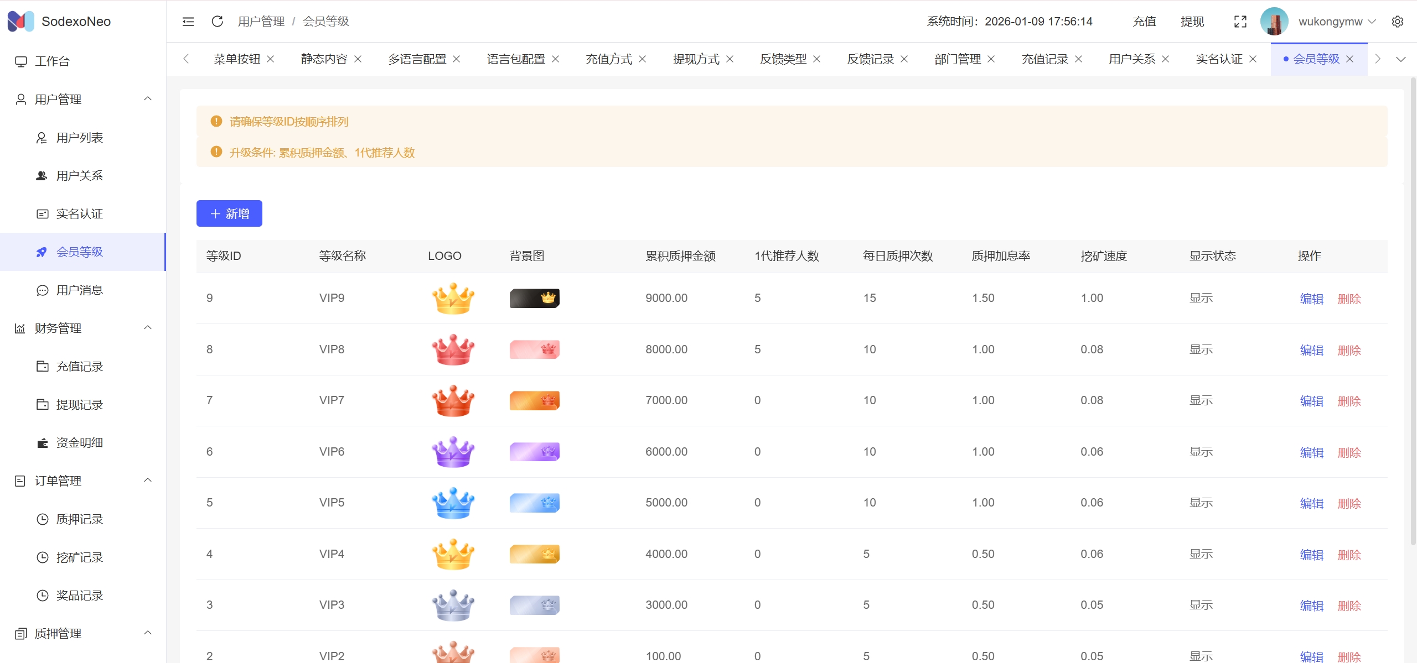Viewport: 1417px width, 663px height.
Task: Switch to the 反馈记录 tab
Action: pyautogui.click(x=870, y=59)
